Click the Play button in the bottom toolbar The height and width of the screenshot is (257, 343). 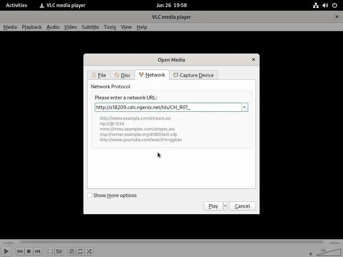coord(6,251)
